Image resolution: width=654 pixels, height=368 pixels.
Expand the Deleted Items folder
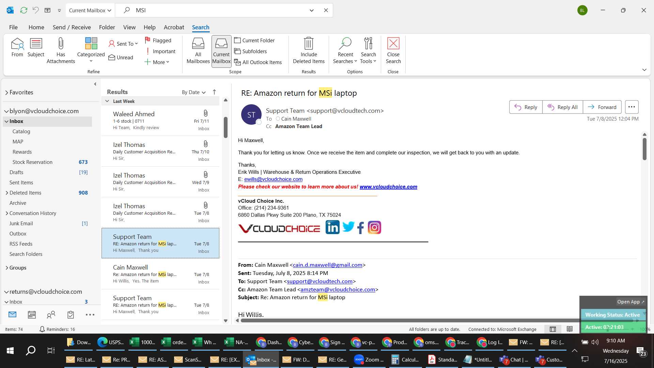tap(7, 193)
